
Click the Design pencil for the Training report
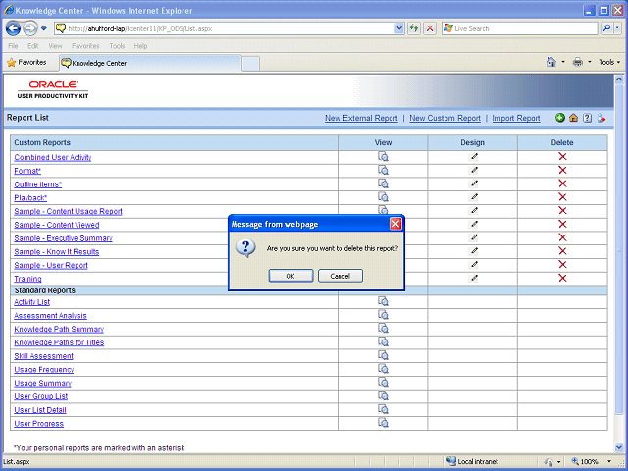[474, 278]
